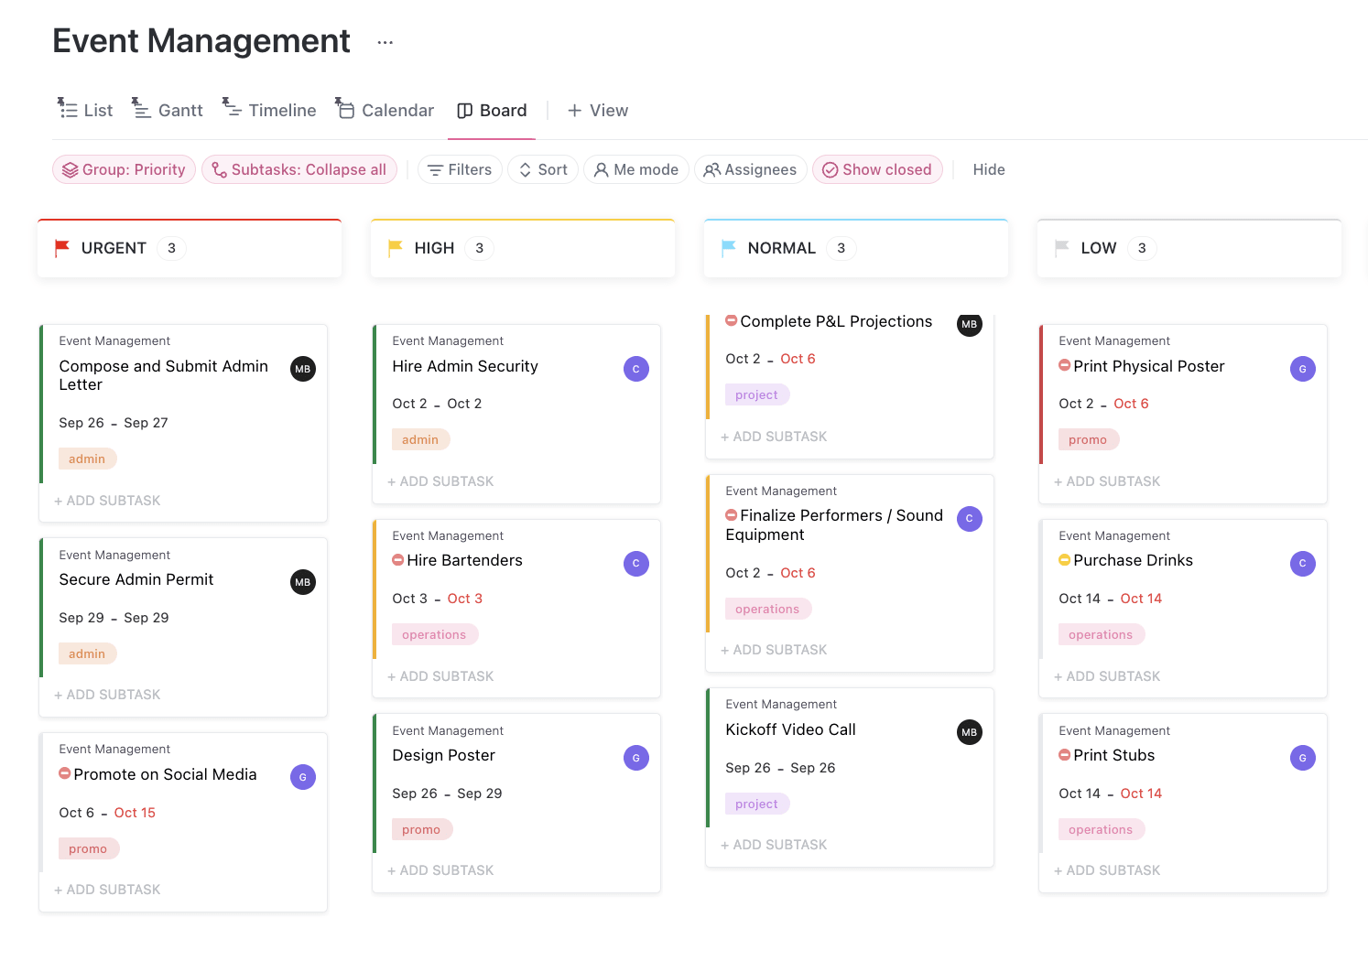The height and width of the screenshot is (961, 1368).
Task: Click the Hide button
Action: pos(989,169)
